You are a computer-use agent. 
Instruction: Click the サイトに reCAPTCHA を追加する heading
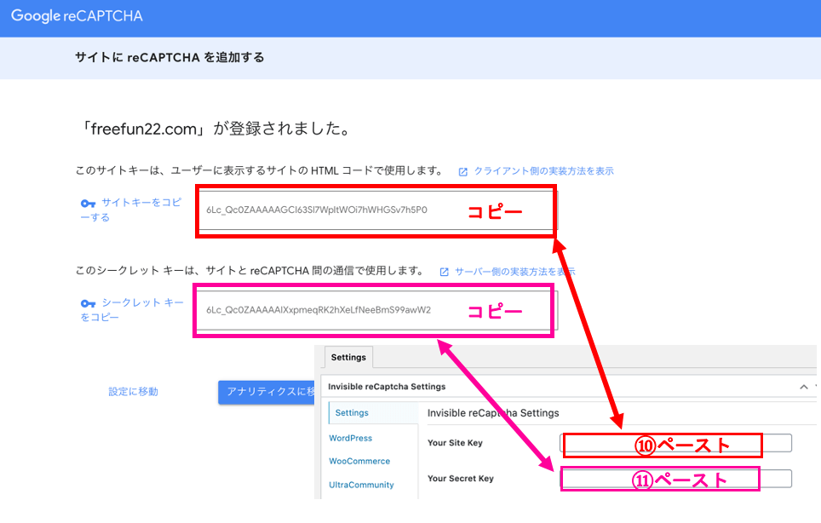coord(169,58)
